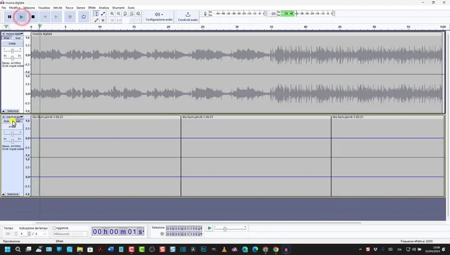Fit entire project to window

click(x=132, y=13)
